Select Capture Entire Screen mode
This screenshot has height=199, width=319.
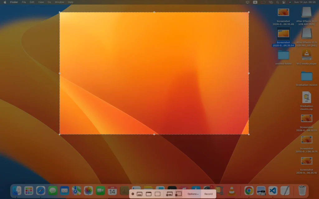(x=140, y=194)
